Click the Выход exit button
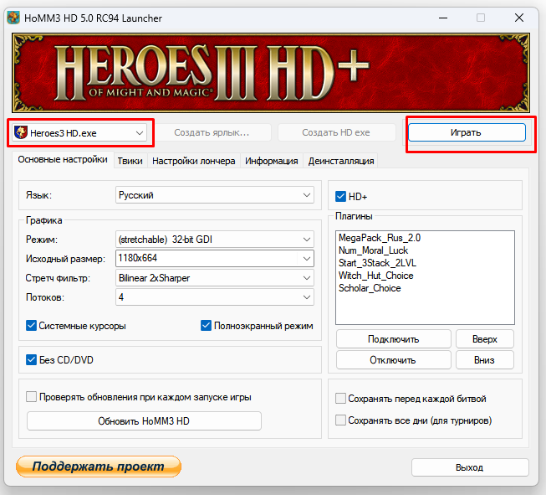 point(469,467)
